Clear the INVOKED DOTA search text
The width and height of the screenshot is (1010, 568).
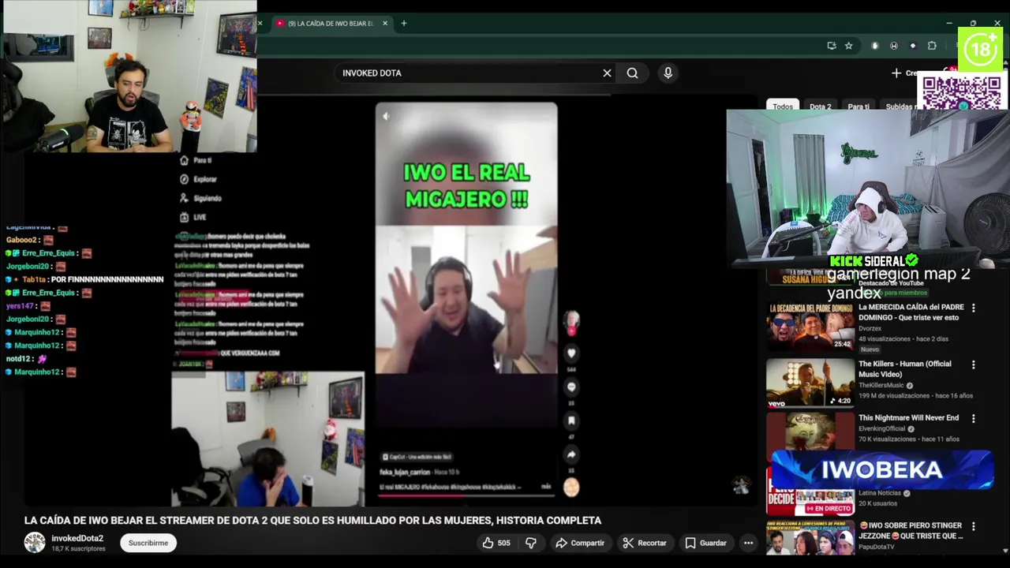(x=607, y=73)
